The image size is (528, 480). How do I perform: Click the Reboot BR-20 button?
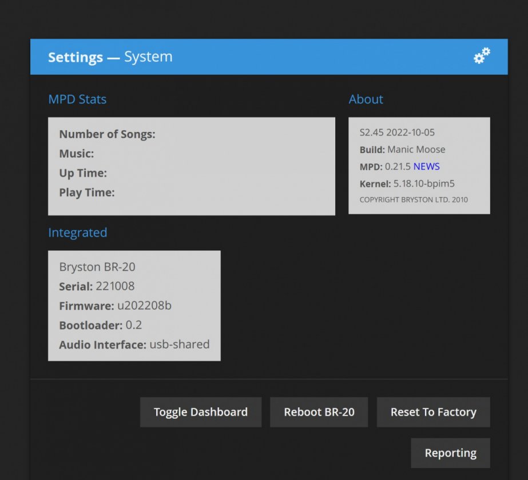click(319, 412)
